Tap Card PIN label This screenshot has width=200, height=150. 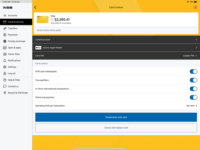point(40,56)
